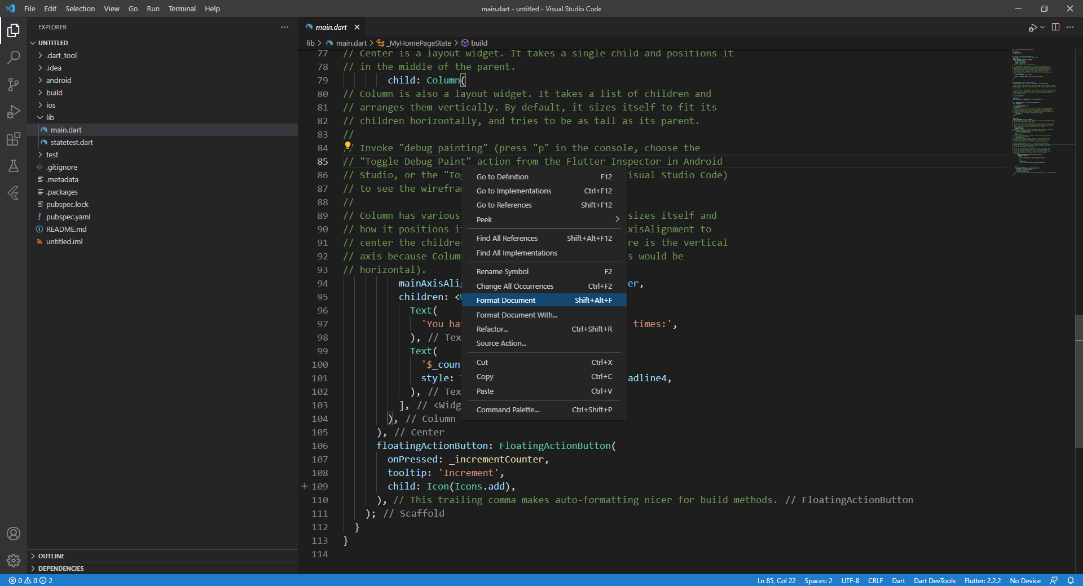
Task: Select Refactor... in context menu
Action: (544, 329)
